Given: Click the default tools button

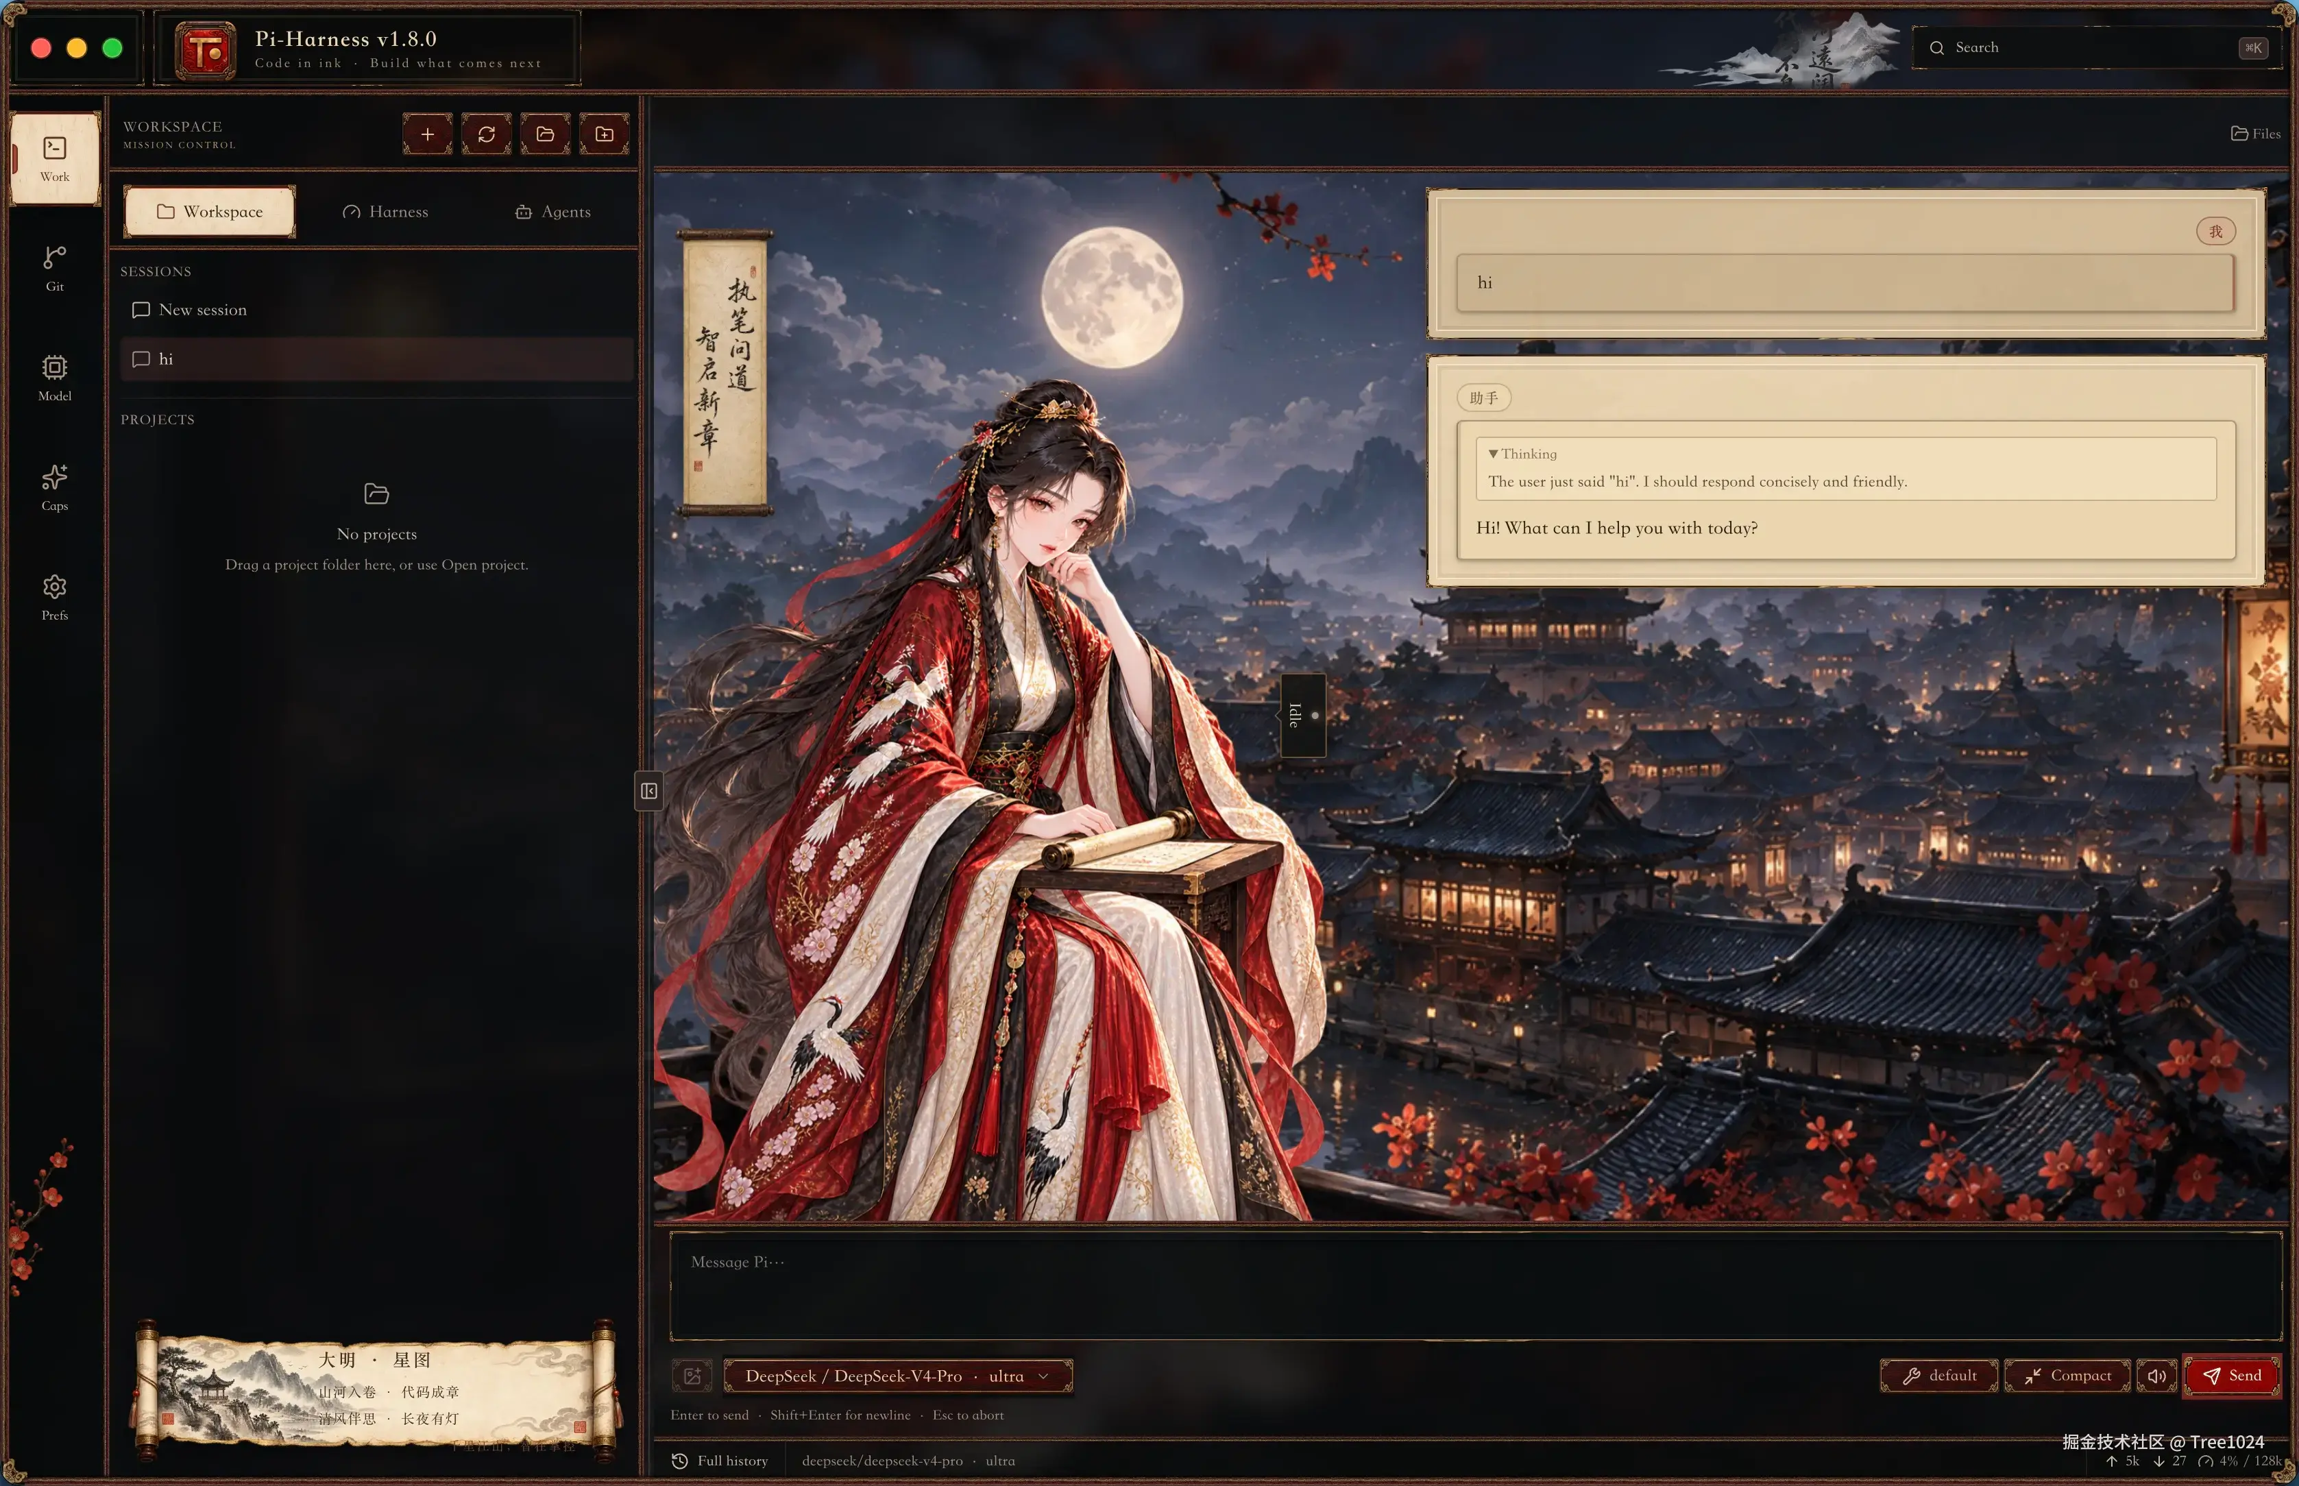Looking at the screenshot, I should pos(1938,1375).
